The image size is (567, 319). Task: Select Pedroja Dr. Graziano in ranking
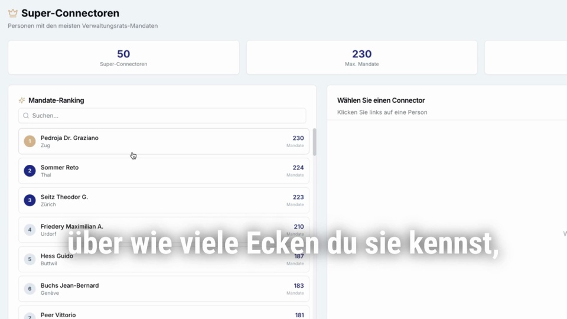[x=164, y=141]
